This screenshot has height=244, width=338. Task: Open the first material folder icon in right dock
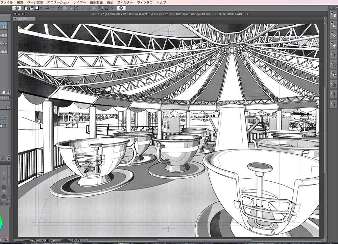333,15
